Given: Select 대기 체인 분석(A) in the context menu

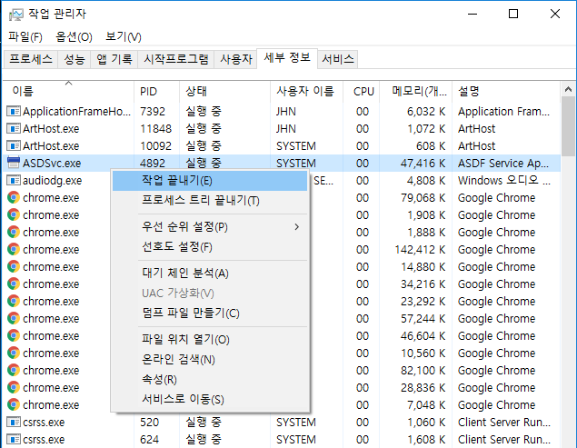Looking at the screenshot, I should click(x=210, y=274).
